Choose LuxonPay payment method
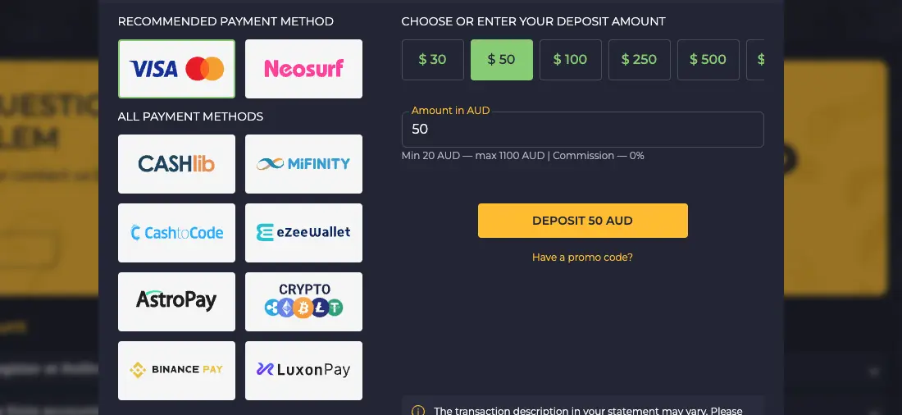 coord(303,371)
